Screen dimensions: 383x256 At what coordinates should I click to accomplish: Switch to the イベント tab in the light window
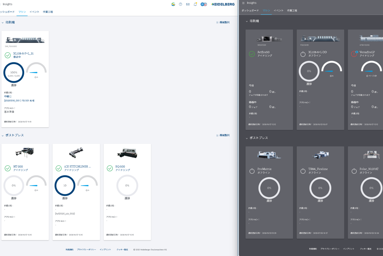34,12
